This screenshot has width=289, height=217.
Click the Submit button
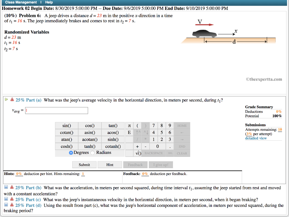tap(84, 165)
